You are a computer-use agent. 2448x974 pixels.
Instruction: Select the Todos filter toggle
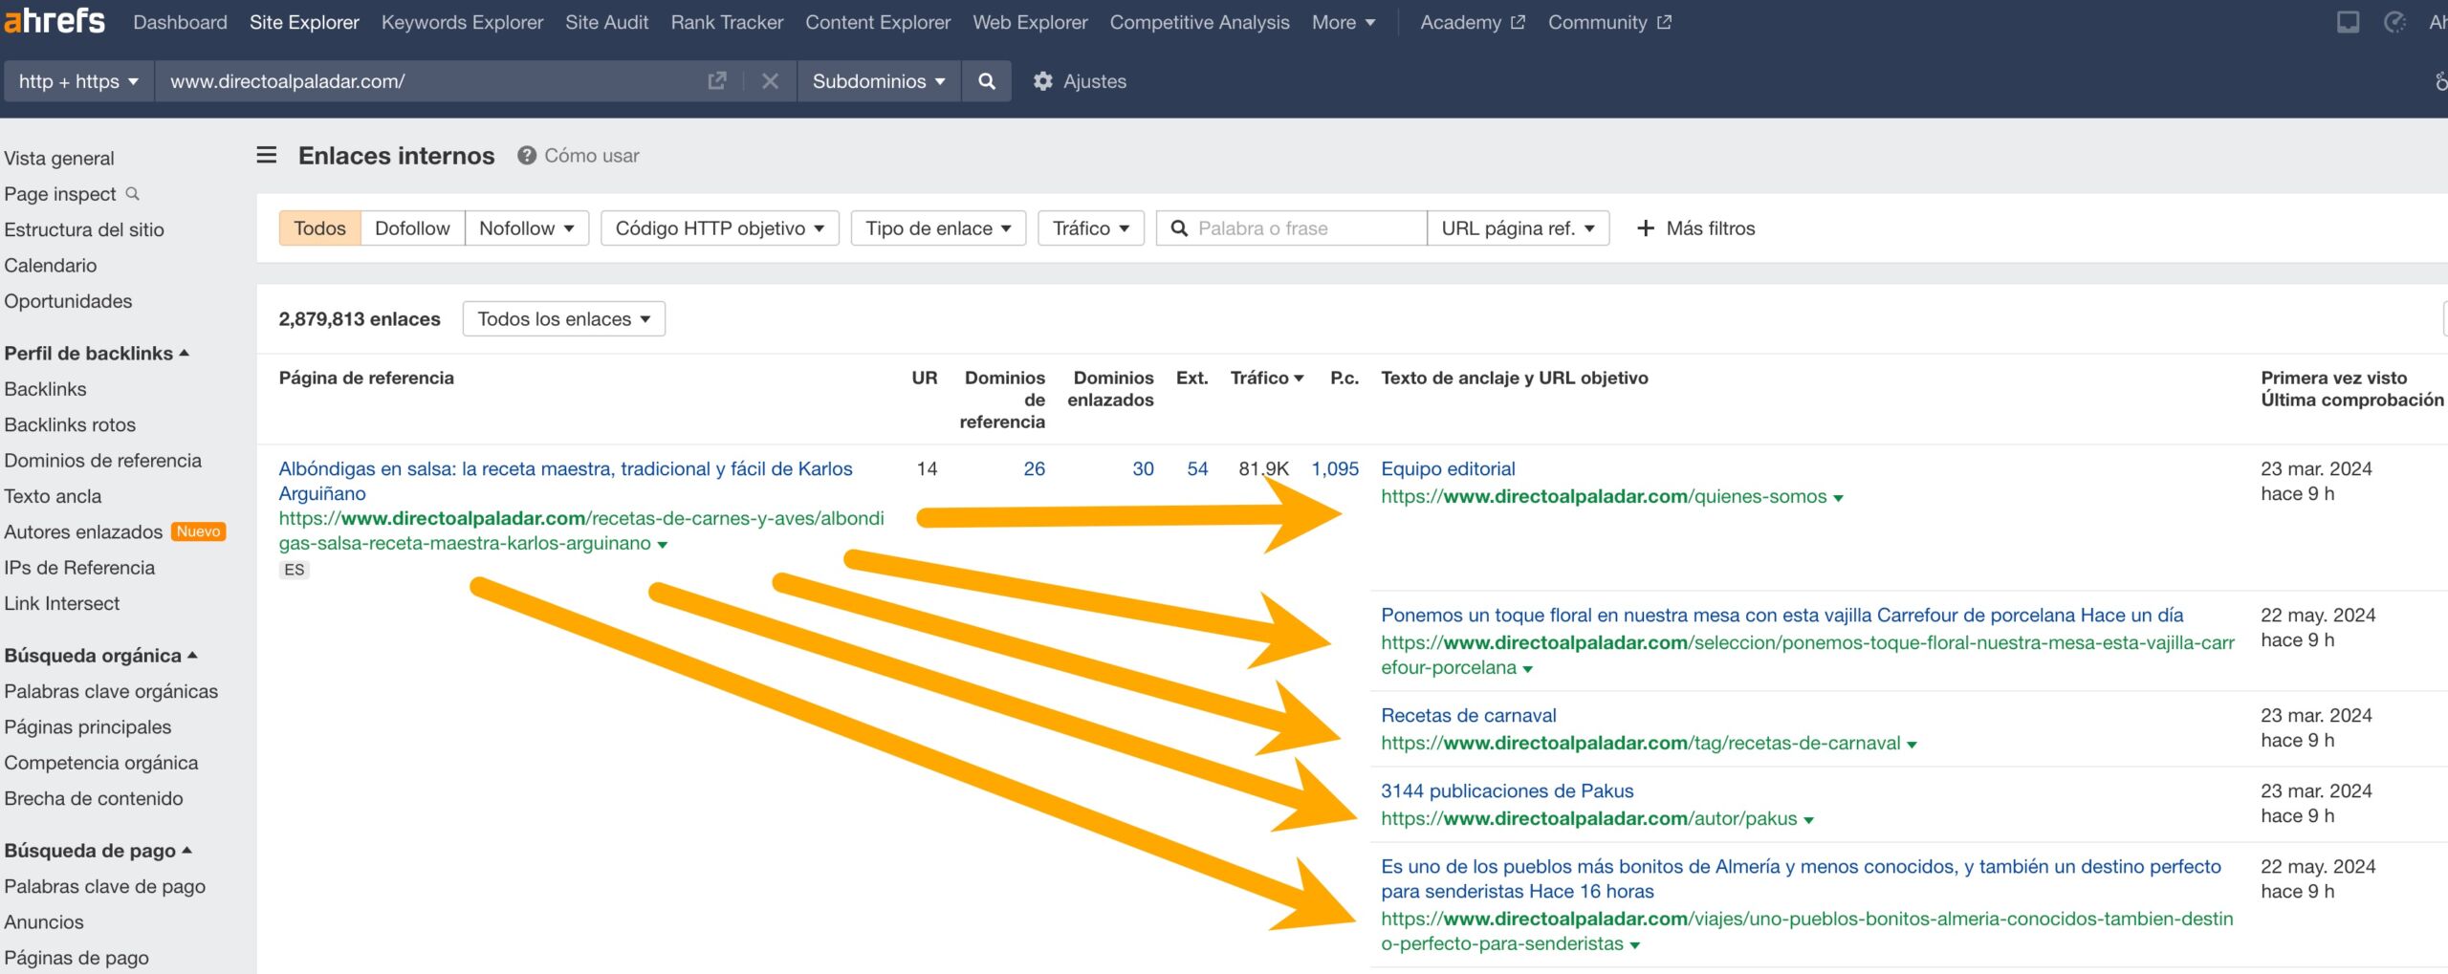[319, 228]
